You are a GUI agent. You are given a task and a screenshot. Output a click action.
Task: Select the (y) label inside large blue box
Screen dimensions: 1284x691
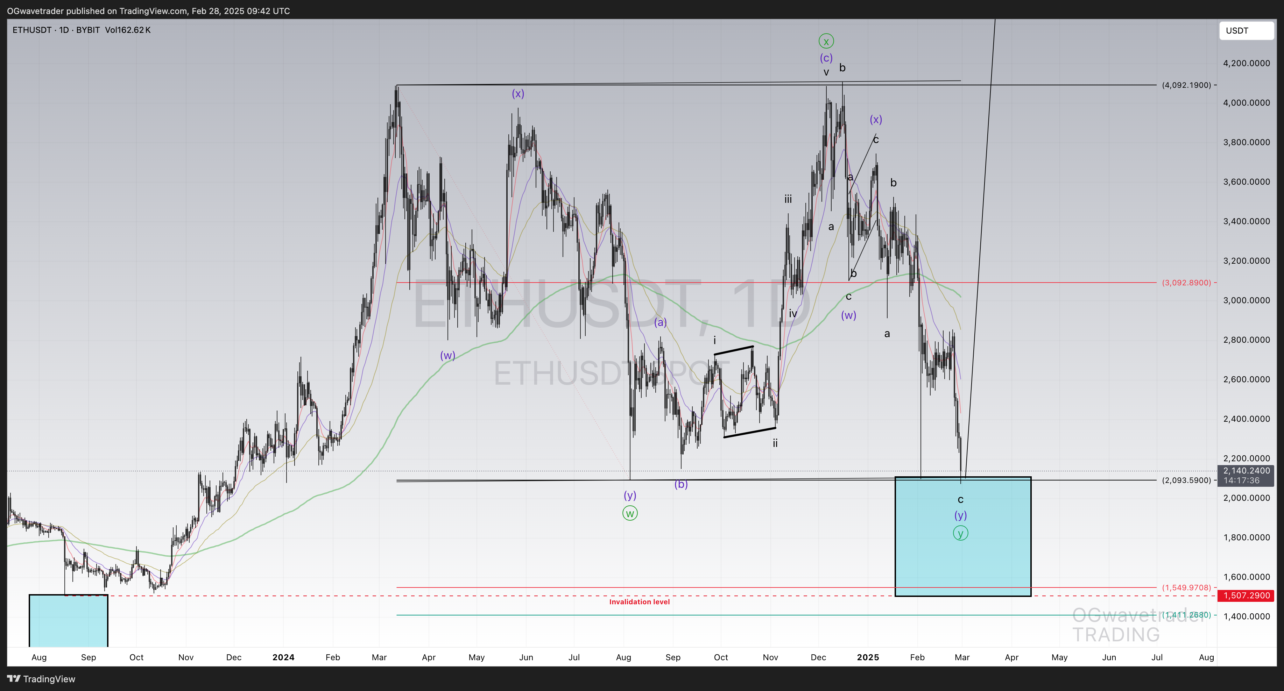click(960, 515)
